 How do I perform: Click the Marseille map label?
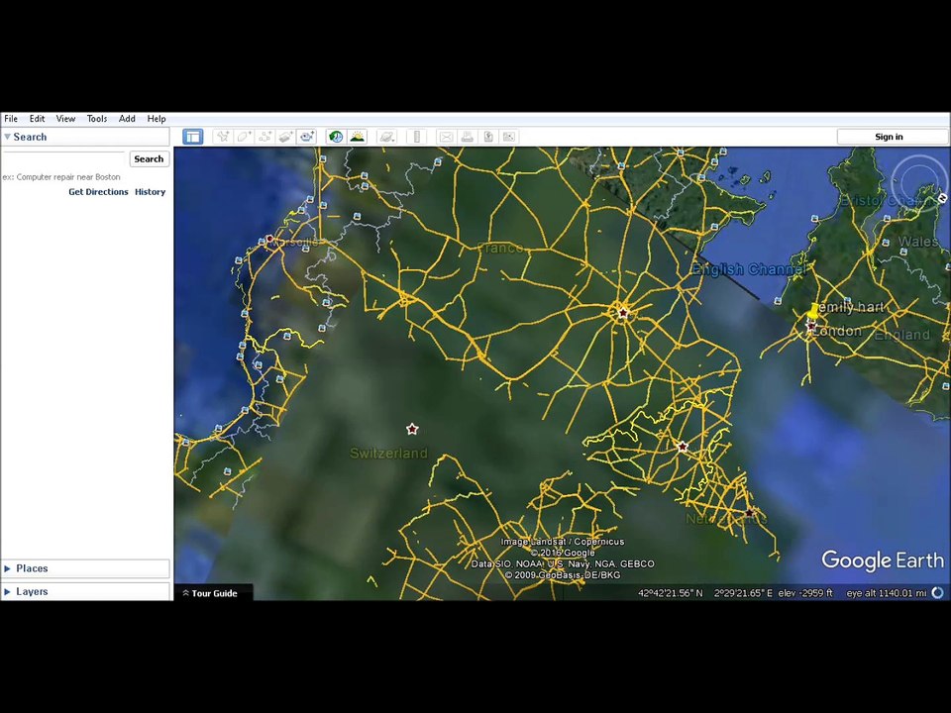[x=295, y=242]
